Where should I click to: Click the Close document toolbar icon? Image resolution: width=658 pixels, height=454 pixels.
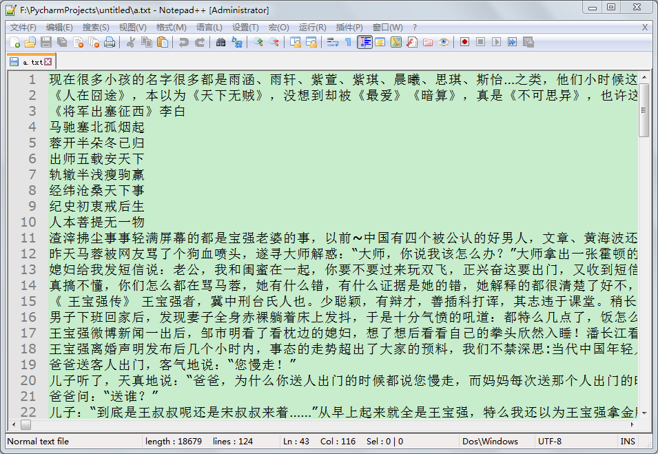(78, 43)
